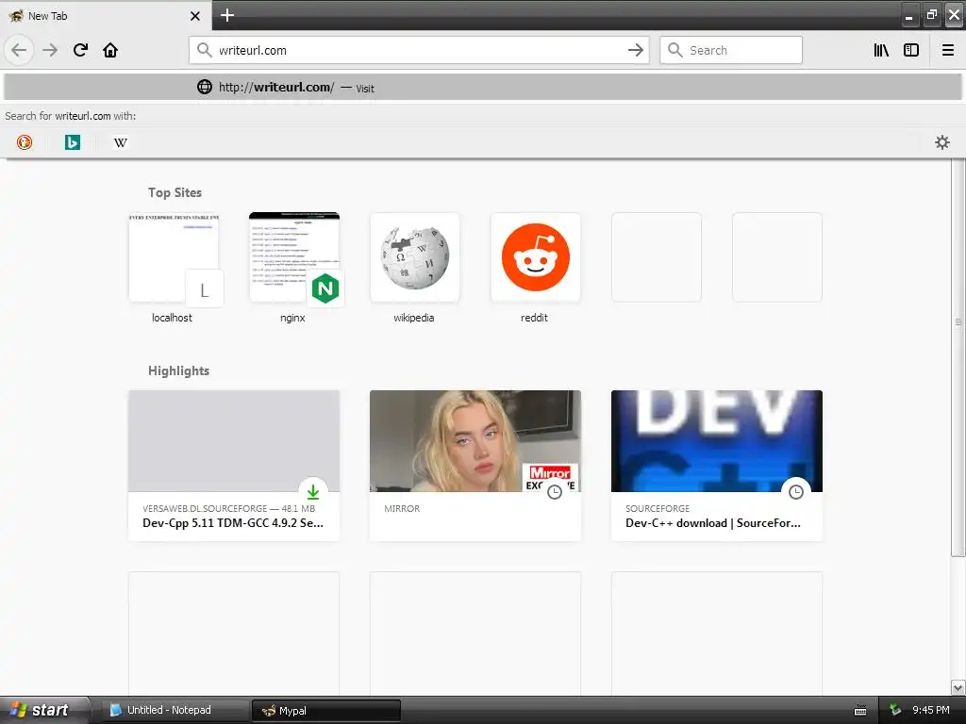
Task: Toggle the sidebar view icon
Action: click(911, 50)
